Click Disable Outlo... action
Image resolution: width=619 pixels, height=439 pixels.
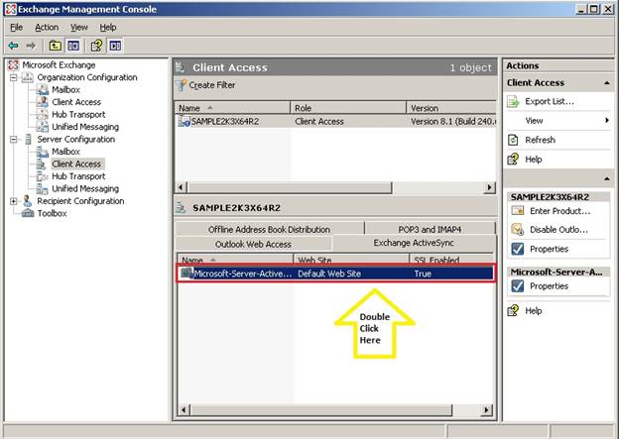point(559,230)
